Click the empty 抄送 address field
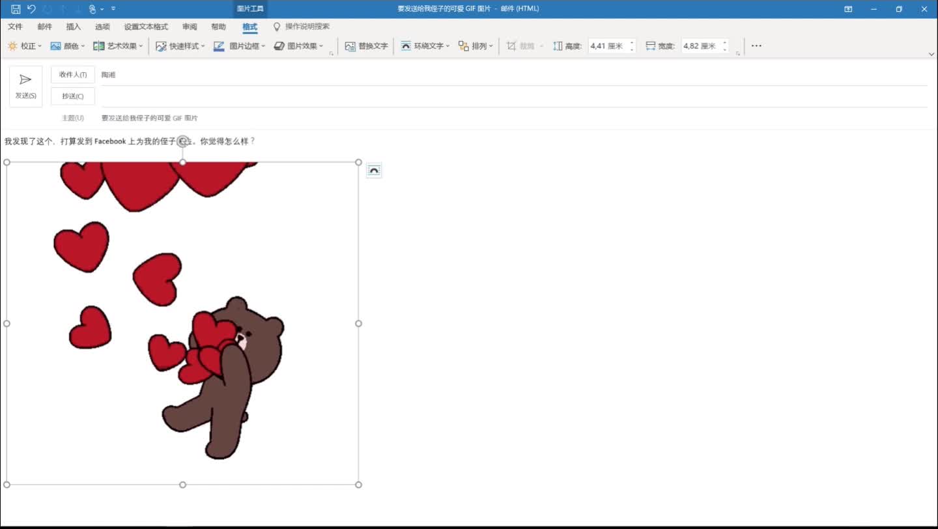938x529 pixels. point(514,96)
